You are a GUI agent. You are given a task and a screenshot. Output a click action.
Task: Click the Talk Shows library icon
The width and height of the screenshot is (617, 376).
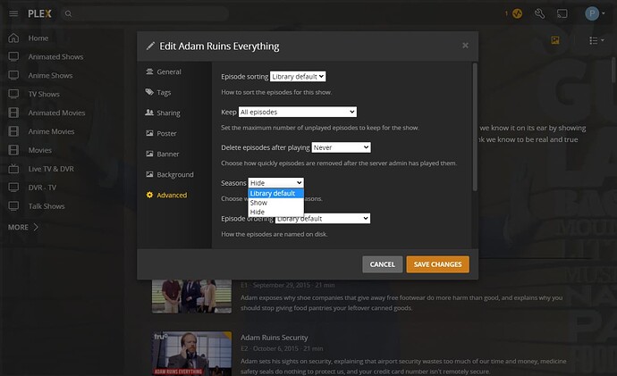click(13, 206)
